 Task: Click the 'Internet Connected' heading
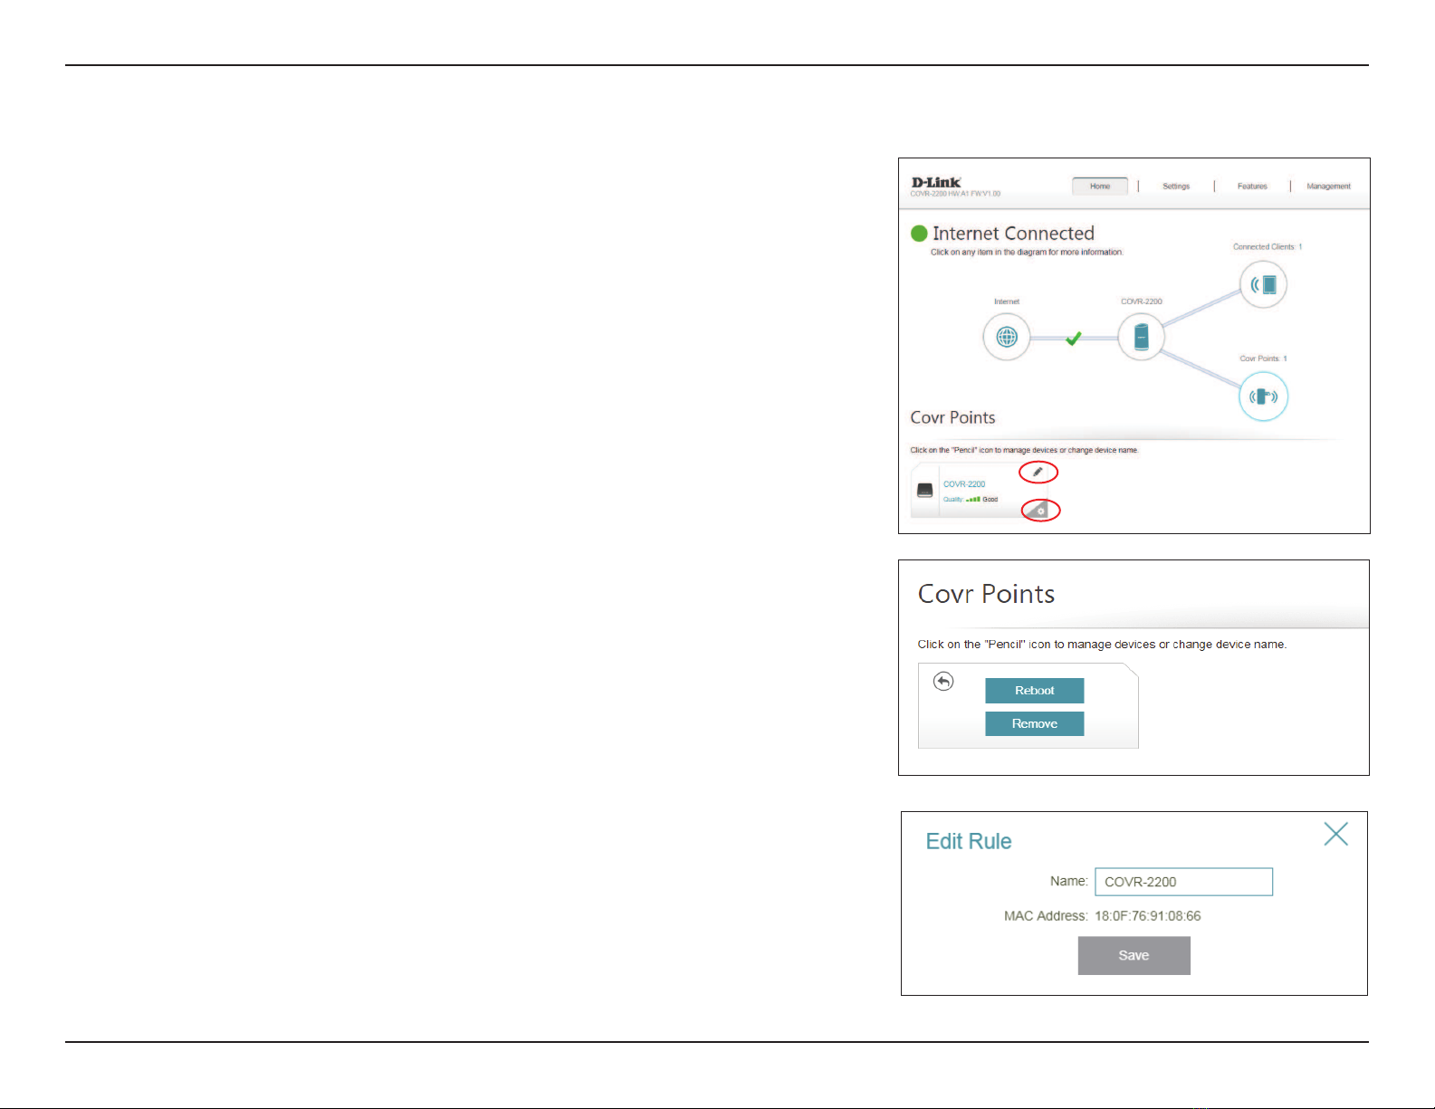click(1013, 234)
